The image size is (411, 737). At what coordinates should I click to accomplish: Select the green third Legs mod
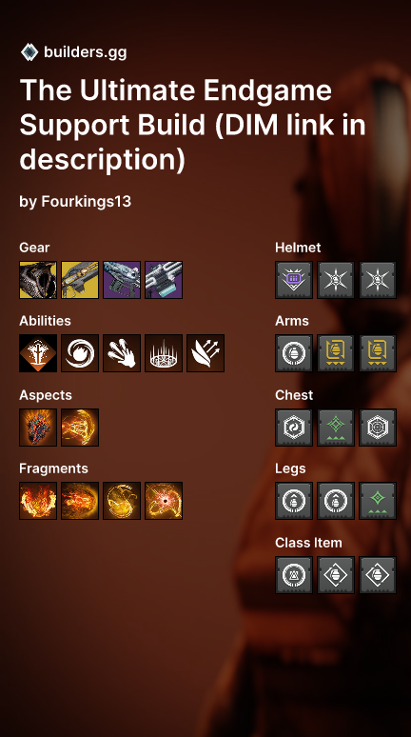[378, 501]
